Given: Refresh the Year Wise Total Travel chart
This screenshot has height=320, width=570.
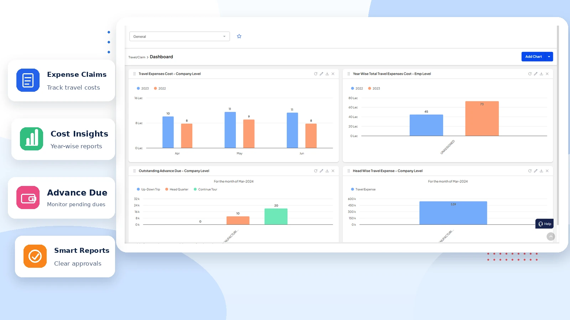Looking at the screenshot, I should 530,74.
